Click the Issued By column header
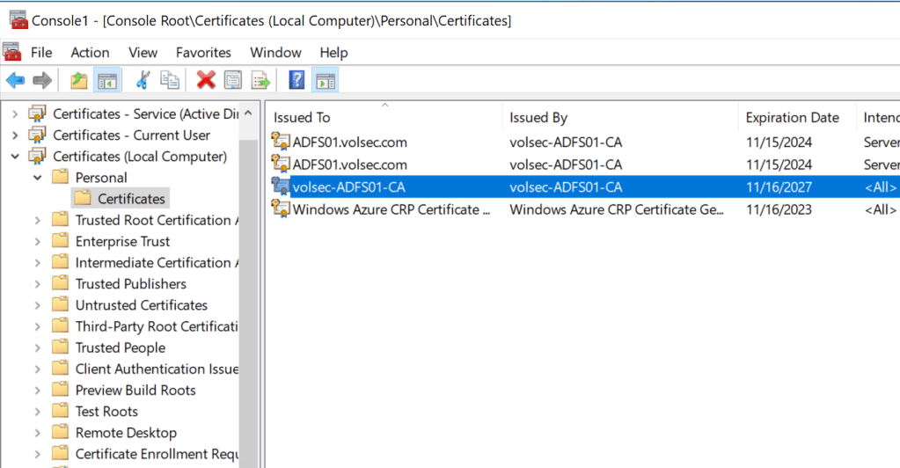The width and height of the screenshot is (900, 468). pos(538,118)
